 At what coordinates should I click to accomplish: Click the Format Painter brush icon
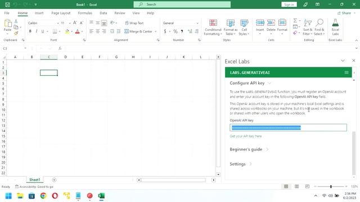pyautogui.click(x=16, y=33)
